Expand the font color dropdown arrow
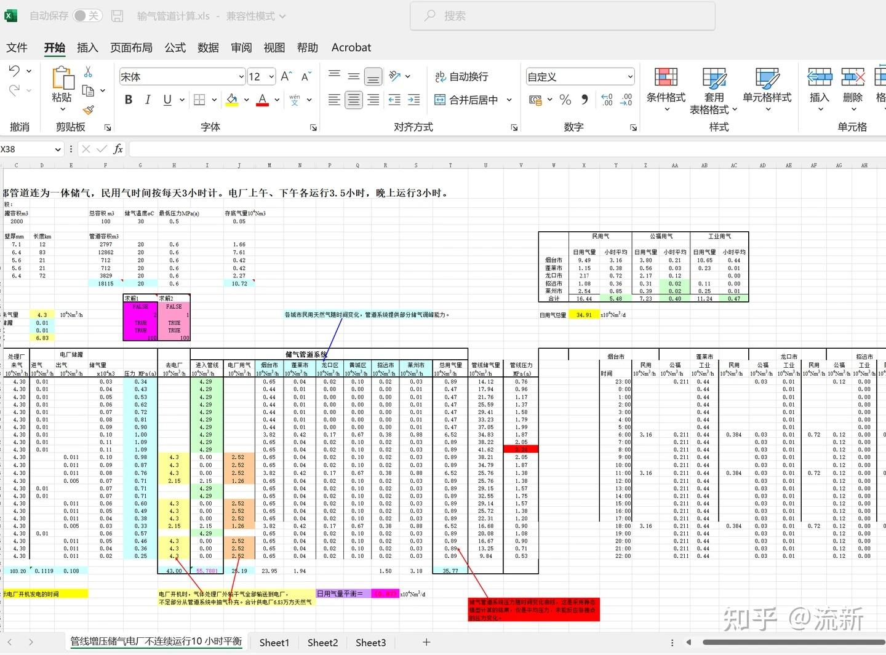The image size is (886, 655). point(277,100)
